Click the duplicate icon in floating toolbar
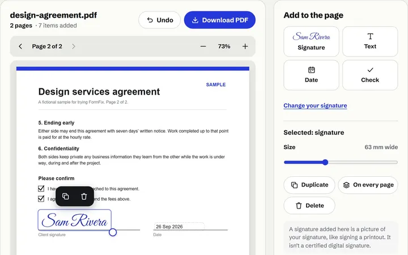This screenshot has height=255, width=408. [66, 197]
